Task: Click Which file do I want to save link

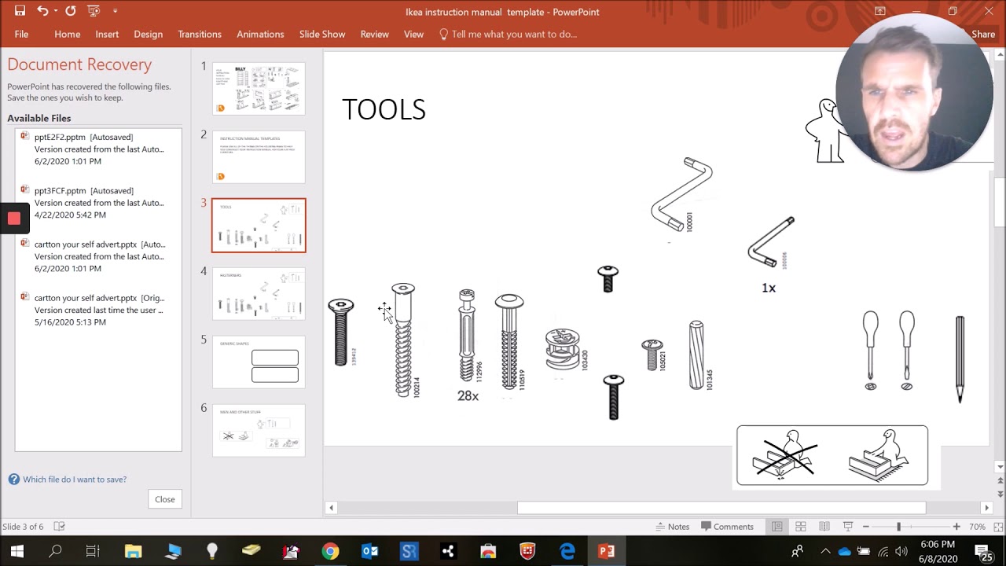Action: coord(75,480)
